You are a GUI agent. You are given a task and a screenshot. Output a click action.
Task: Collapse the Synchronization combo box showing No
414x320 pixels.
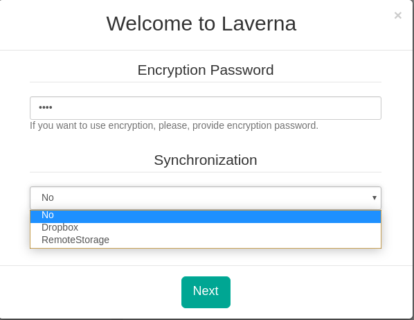(x=206, y=198)
